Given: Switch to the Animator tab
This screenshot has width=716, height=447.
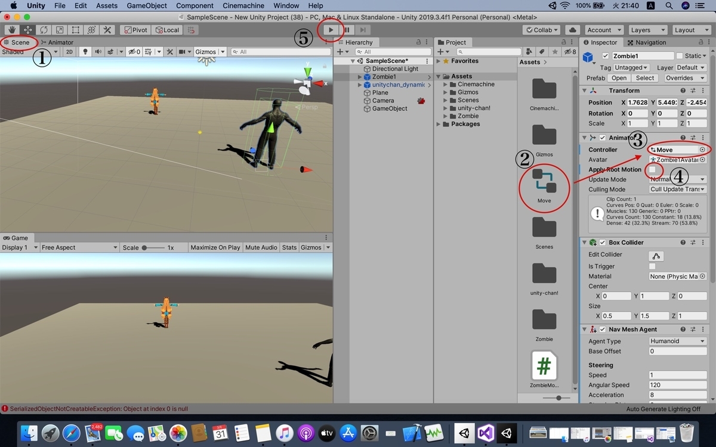Looking at the screenshot, I should tap(57, 42).
